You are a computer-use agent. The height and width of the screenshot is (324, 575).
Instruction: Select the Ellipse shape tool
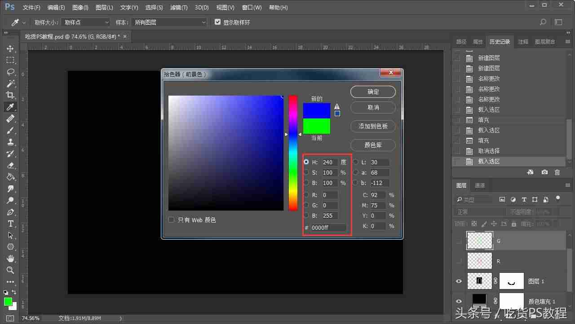10,247
